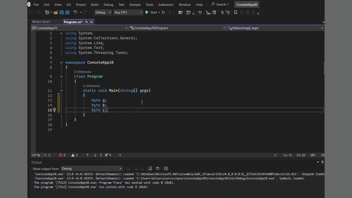
Task: Click the Open File folder icon
Action: pos(56,12)
